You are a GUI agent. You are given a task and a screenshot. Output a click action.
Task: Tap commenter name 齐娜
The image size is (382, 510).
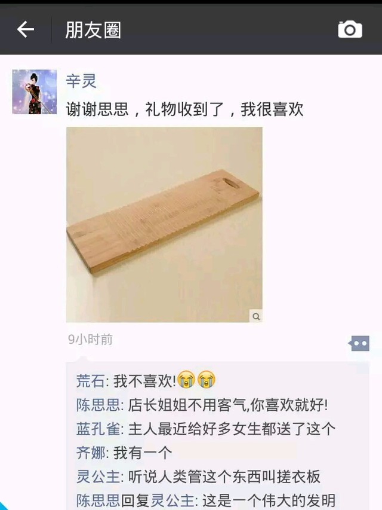pyautogui.click(x=91, y=453)
